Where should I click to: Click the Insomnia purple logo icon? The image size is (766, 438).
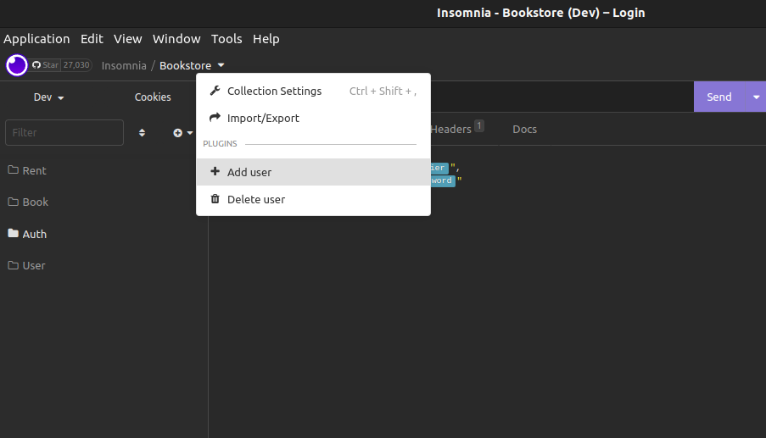[x=17, y=65]
